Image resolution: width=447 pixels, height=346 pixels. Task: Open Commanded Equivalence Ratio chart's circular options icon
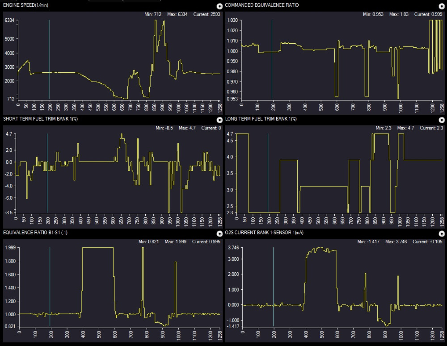coord(441,6)
